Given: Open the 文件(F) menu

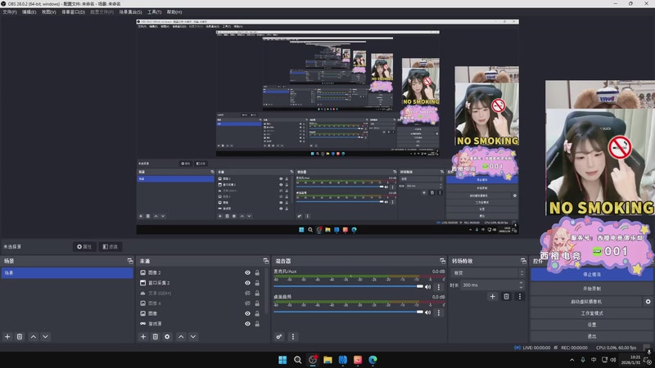Looking at the screenshot, I should (10, 12).
